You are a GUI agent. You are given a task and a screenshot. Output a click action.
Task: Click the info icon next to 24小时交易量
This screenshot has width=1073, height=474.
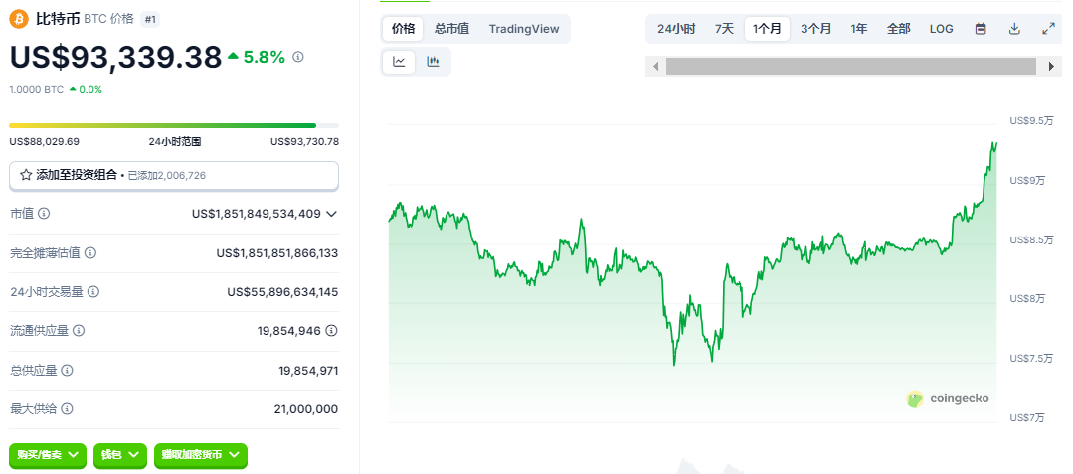93,292
